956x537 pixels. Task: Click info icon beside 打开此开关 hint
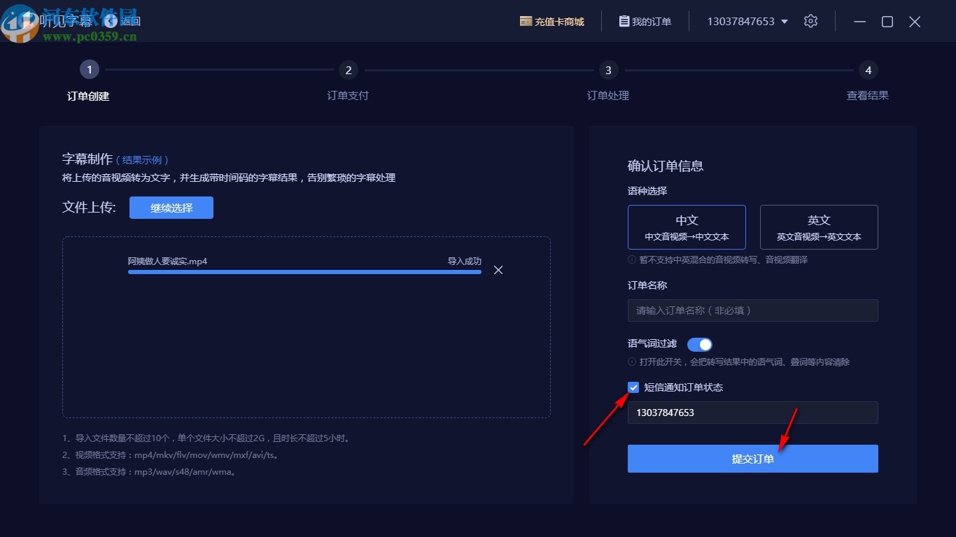(x=632, y=362)
